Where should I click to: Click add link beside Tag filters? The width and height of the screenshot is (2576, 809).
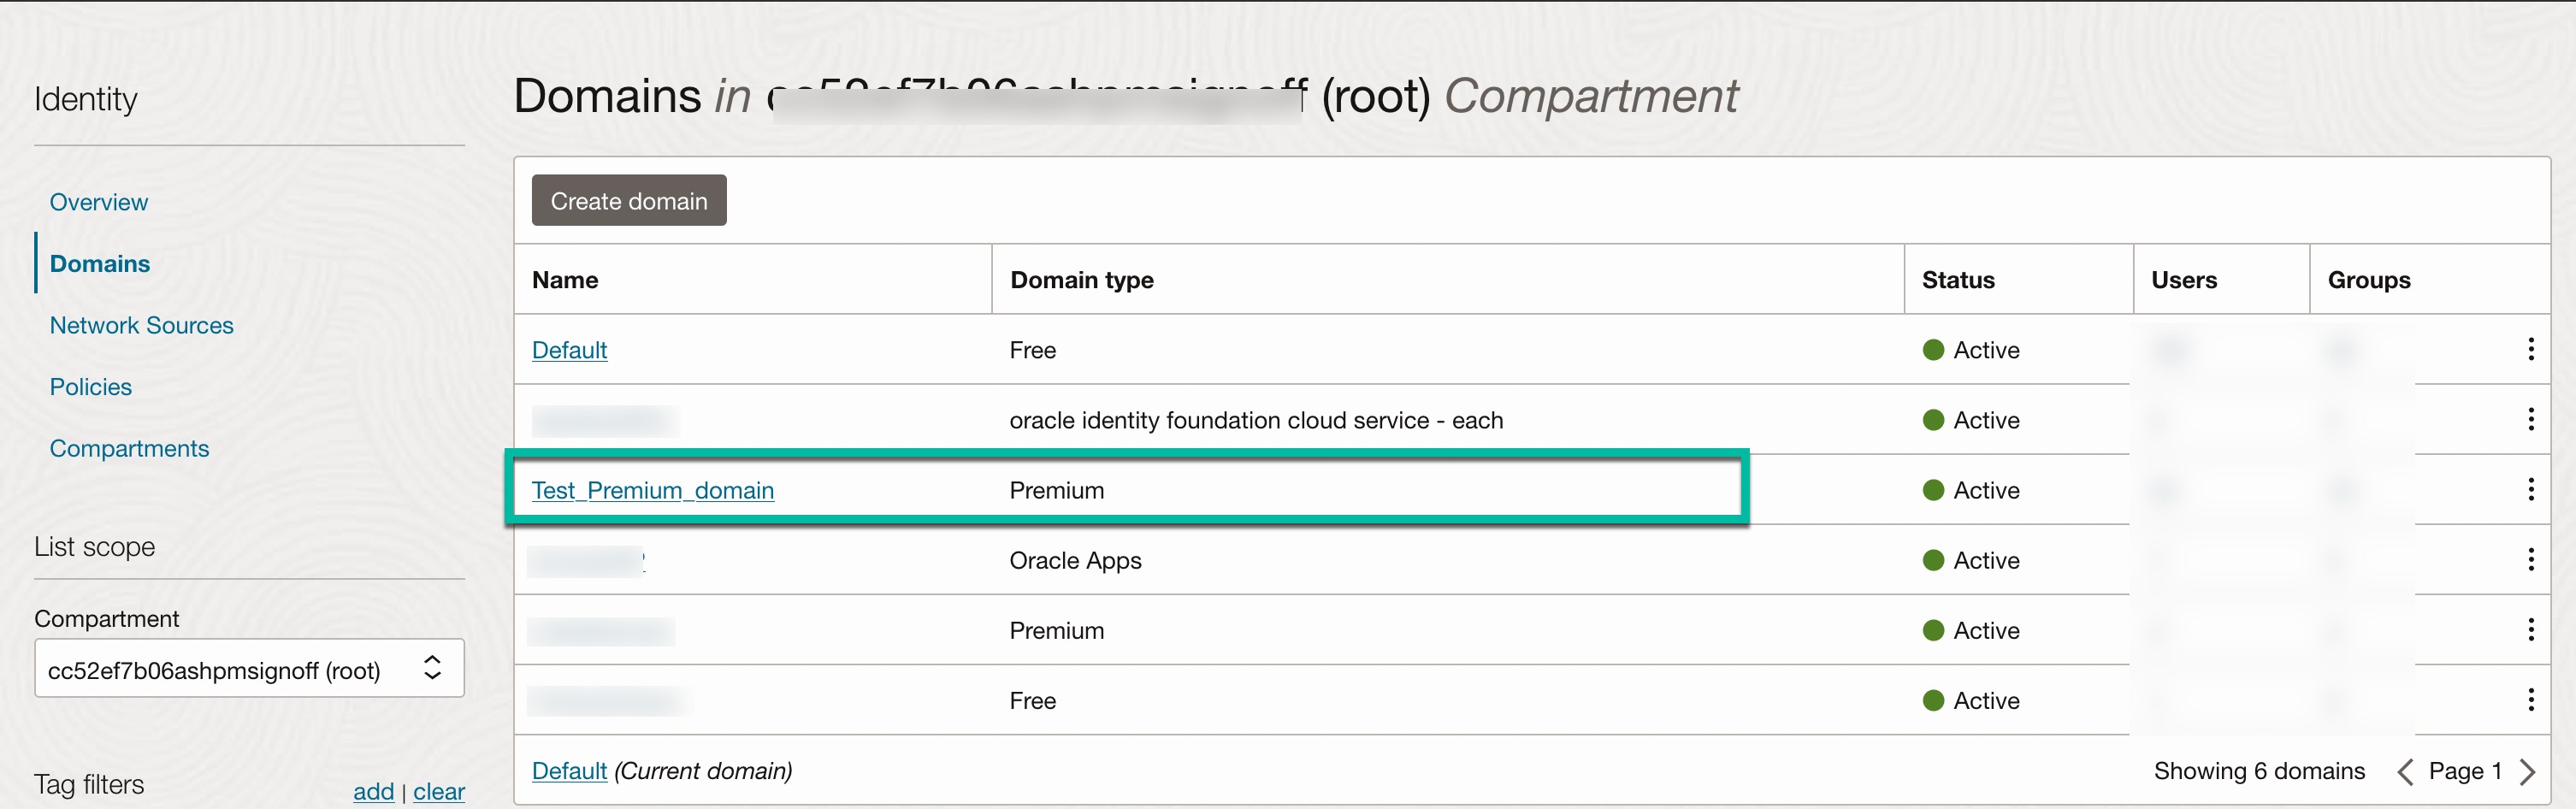click(x=373, y=791)
